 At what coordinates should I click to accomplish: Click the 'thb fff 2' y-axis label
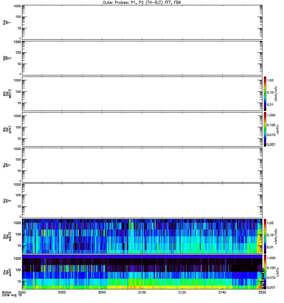coord(7,58)
